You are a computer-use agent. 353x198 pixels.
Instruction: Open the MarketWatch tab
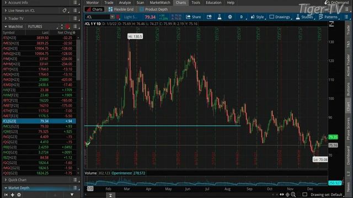(160, 2)
